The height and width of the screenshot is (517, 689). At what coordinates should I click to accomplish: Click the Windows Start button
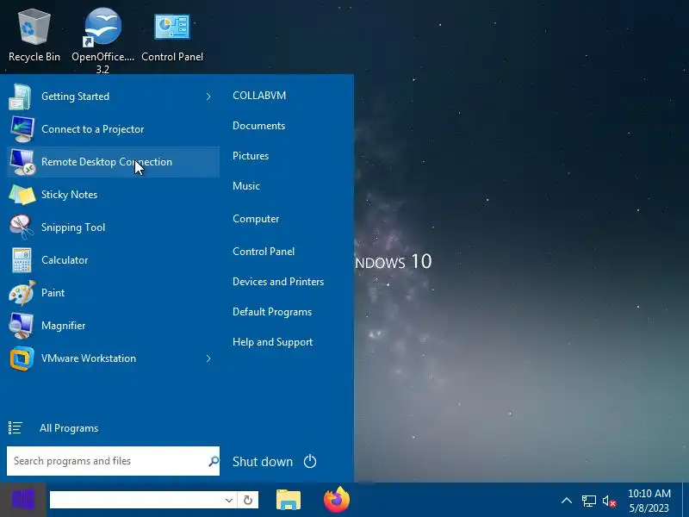tap(23, 500)
